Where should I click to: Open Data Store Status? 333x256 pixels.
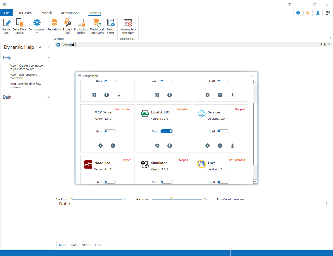(20, 26)
